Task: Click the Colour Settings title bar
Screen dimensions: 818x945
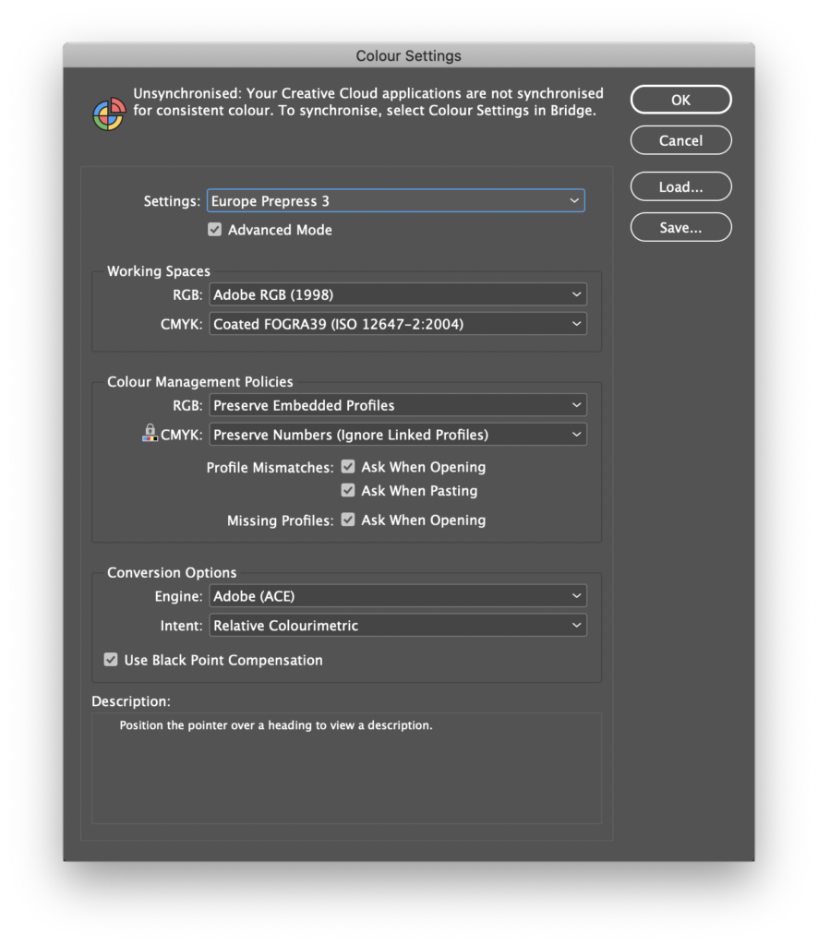Action: (409, 55)
